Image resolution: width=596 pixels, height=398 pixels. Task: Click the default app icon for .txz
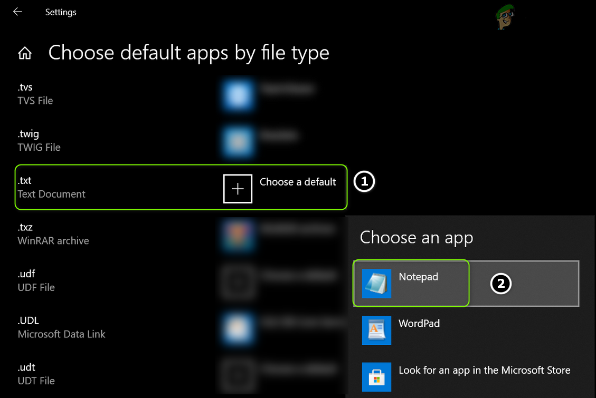[238, 235]
